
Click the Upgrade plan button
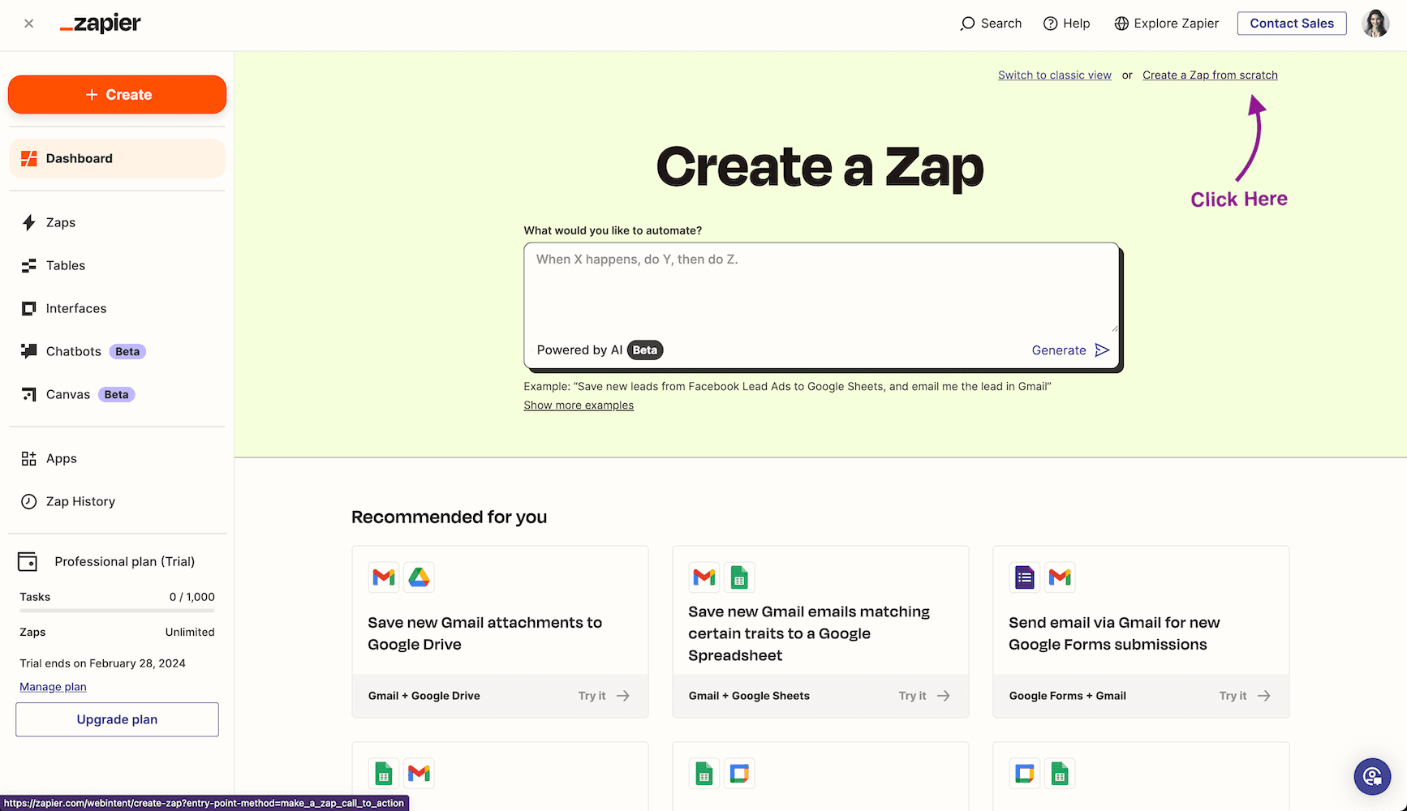pyautogui.click(x=118, y=719)
